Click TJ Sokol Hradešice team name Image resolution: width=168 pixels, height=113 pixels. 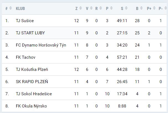tap(34, 94)
